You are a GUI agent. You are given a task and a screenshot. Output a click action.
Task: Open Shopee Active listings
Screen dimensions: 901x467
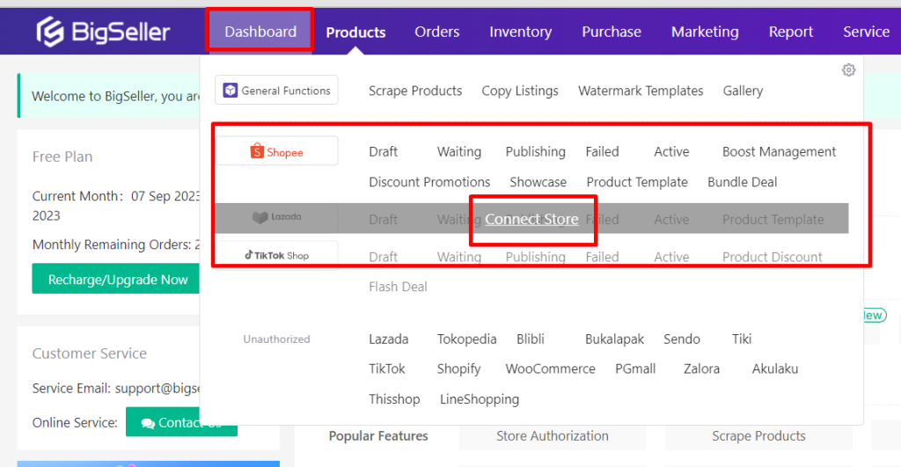(x=671, y=151)
